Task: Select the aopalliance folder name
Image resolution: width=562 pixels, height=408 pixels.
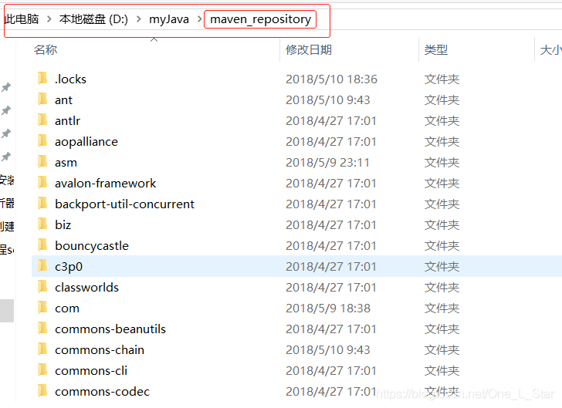Action: point(86,142)
